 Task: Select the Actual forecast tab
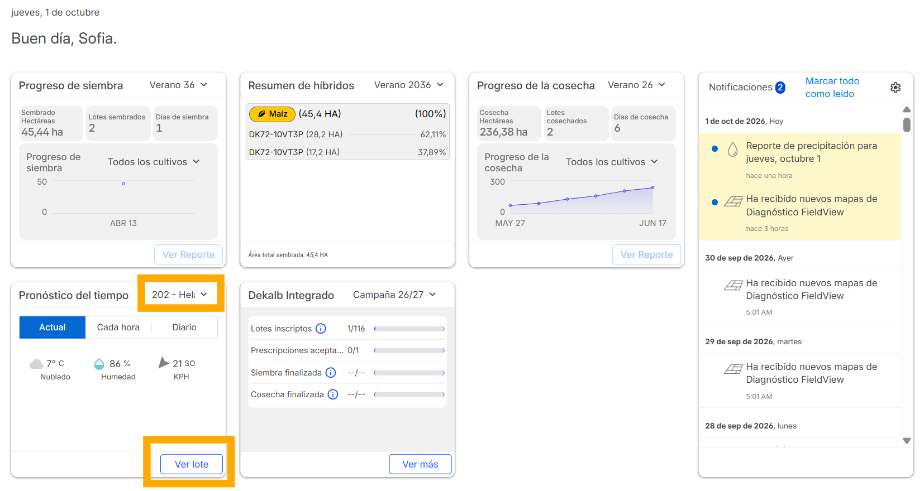click(53, 328)
